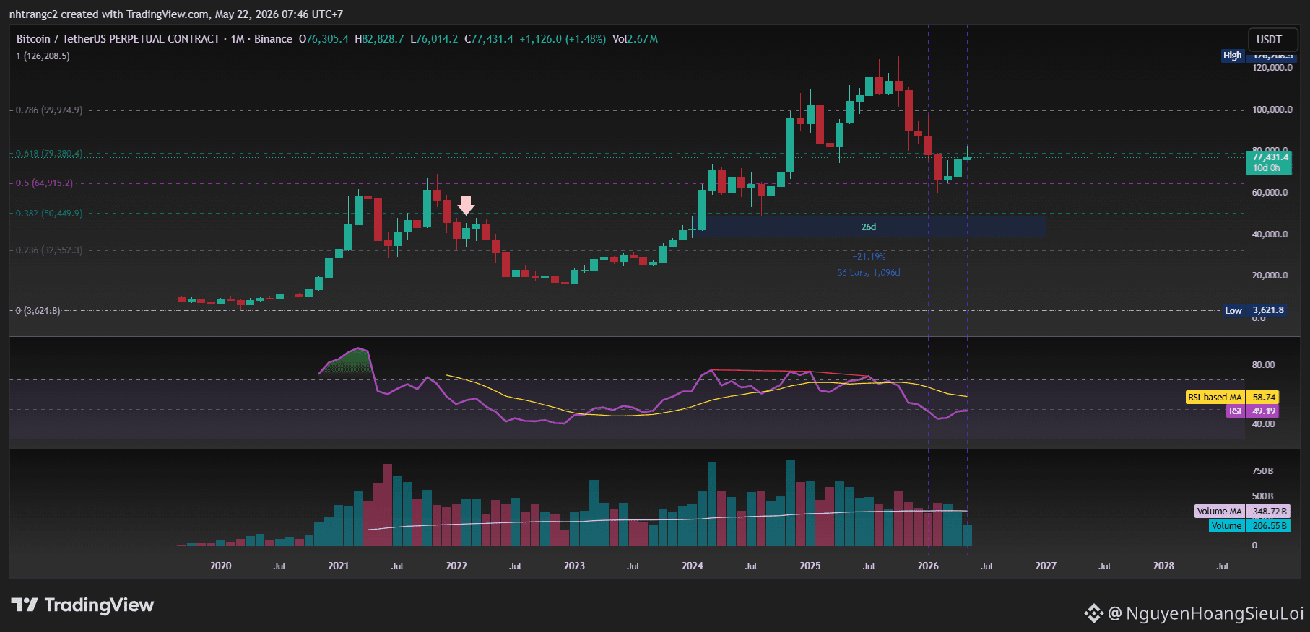The width and height of the screenshot is (1310, 632).
Task: Click the 36 bars, 1,096d text
Action: (x=869, y=273)
